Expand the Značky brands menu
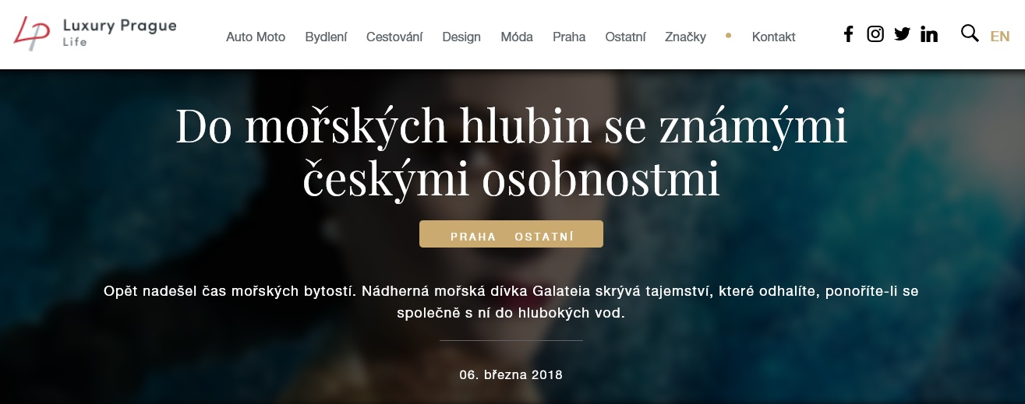The height and width of the screenshot is (404, 1025). pos(685,37)
